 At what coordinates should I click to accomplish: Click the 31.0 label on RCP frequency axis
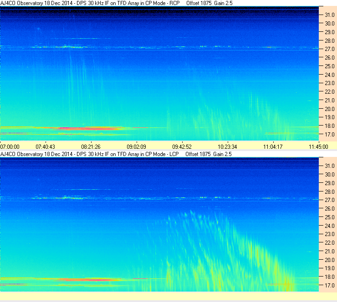coord(330,15)
